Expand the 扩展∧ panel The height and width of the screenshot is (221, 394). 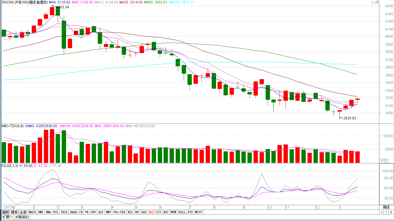tap(7, 217)
